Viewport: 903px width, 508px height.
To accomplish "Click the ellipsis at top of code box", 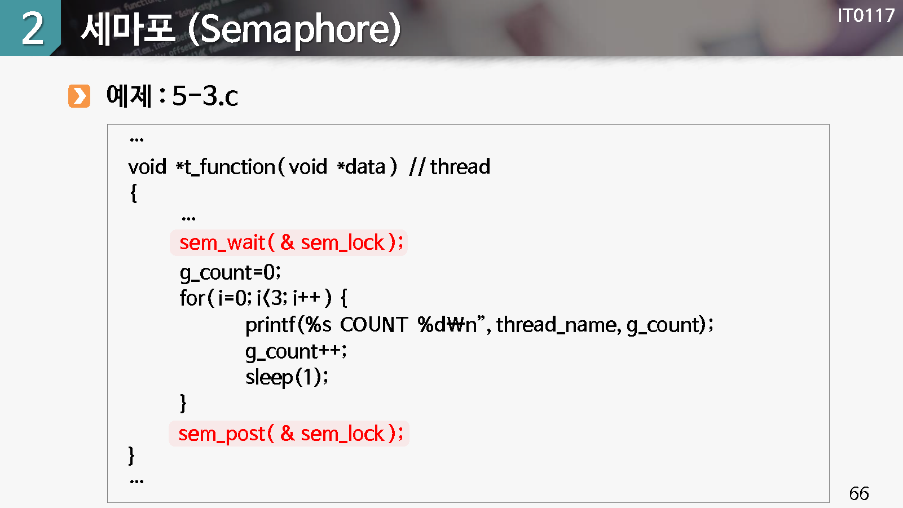I will [136, 139].
